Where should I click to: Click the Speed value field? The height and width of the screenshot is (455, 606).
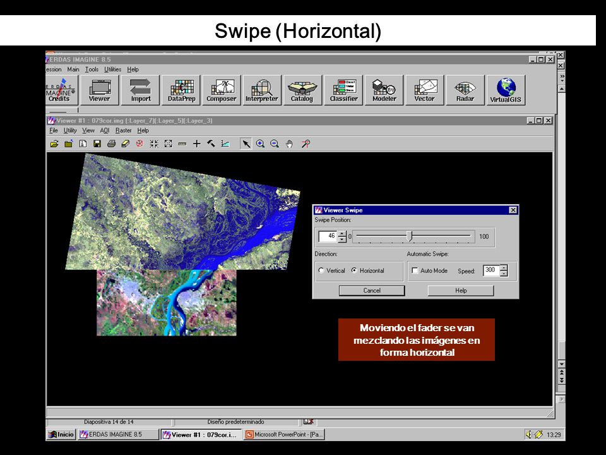coord(491,270)
